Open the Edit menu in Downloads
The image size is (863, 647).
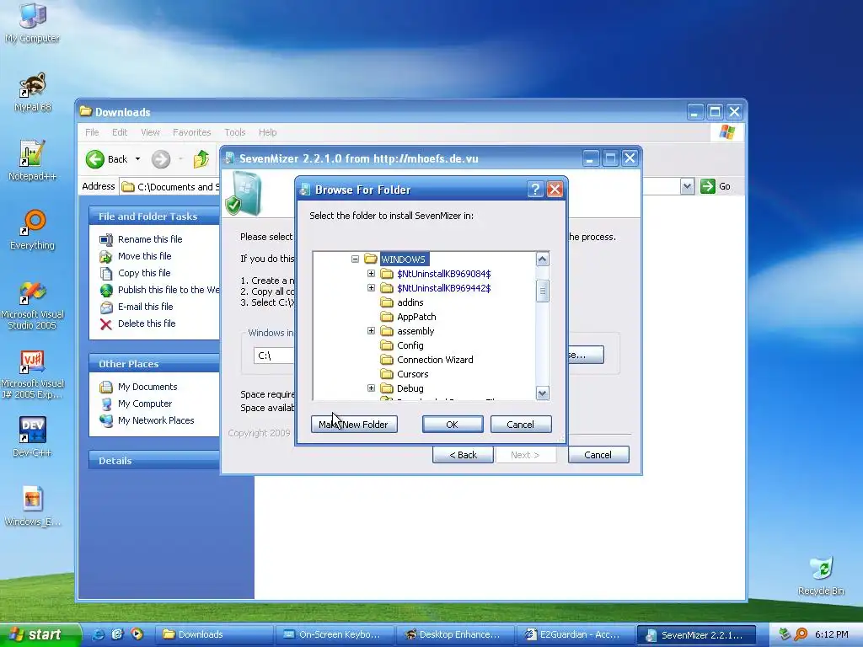(120, 132)
